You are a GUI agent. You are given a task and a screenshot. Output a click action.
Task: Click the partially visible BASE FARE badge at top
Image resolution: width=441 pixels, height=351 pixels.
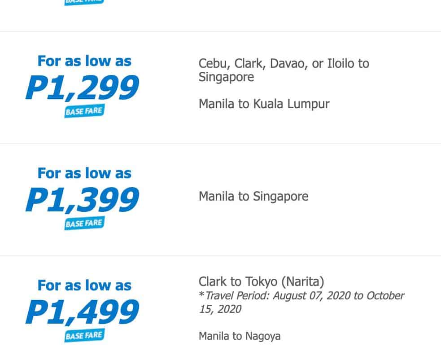pos(84,2)
